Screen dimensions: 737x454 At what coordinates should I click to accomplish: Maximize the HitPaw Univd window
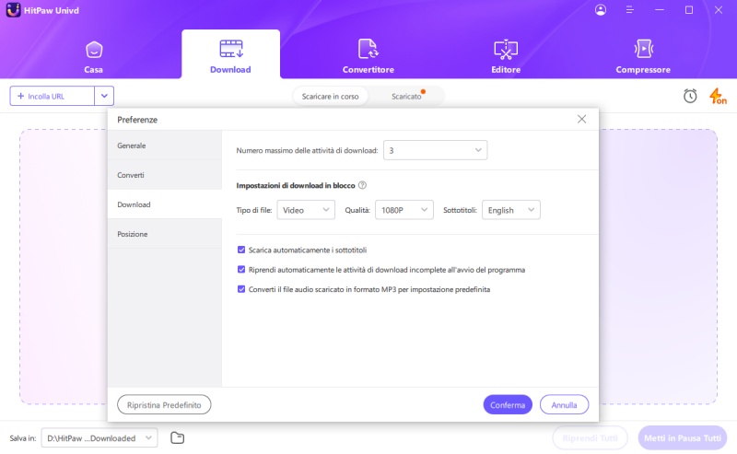pyautogui.click(x=689, y=10)
